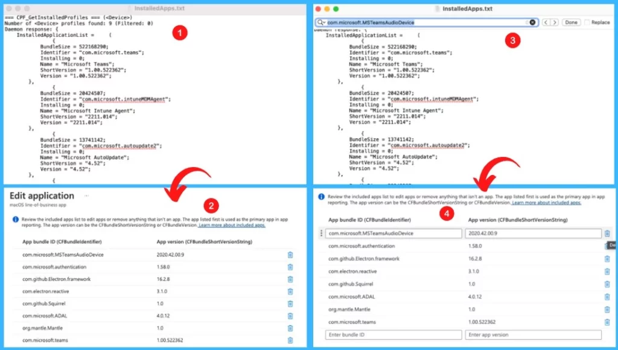Image resolution: width=618 pixels, height=350 pixels.
Task: Click version field containing 2020.42.00.9
Action: pos(534,234)
